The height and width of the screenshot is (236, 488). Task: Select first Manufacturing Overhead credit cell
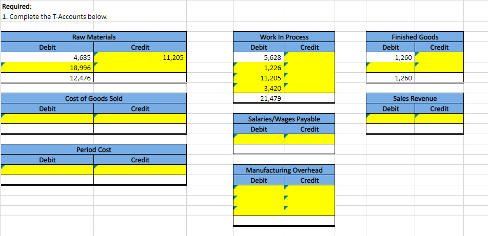[x=309, y=190]
